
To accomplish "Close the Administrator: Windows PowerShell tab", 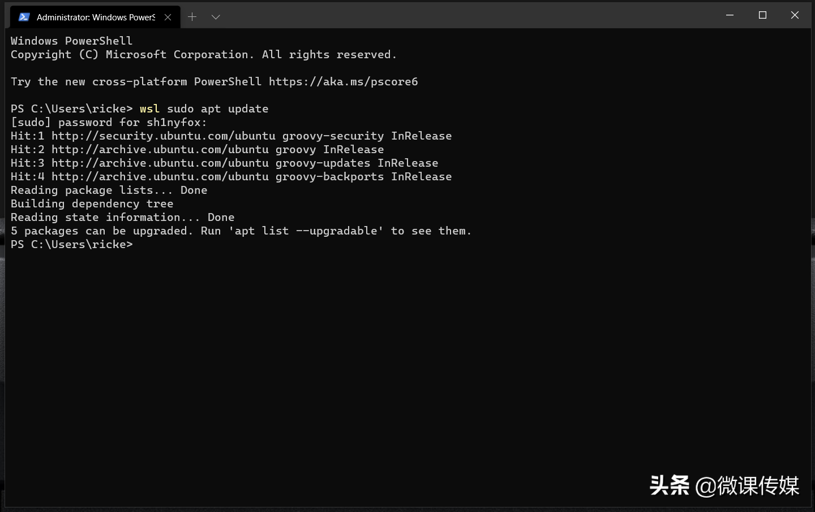I will [x=168, y=17].
